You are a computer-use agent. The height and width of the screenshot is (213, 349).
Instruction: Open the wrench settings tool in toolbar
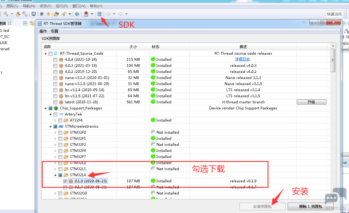coord(25,14)
